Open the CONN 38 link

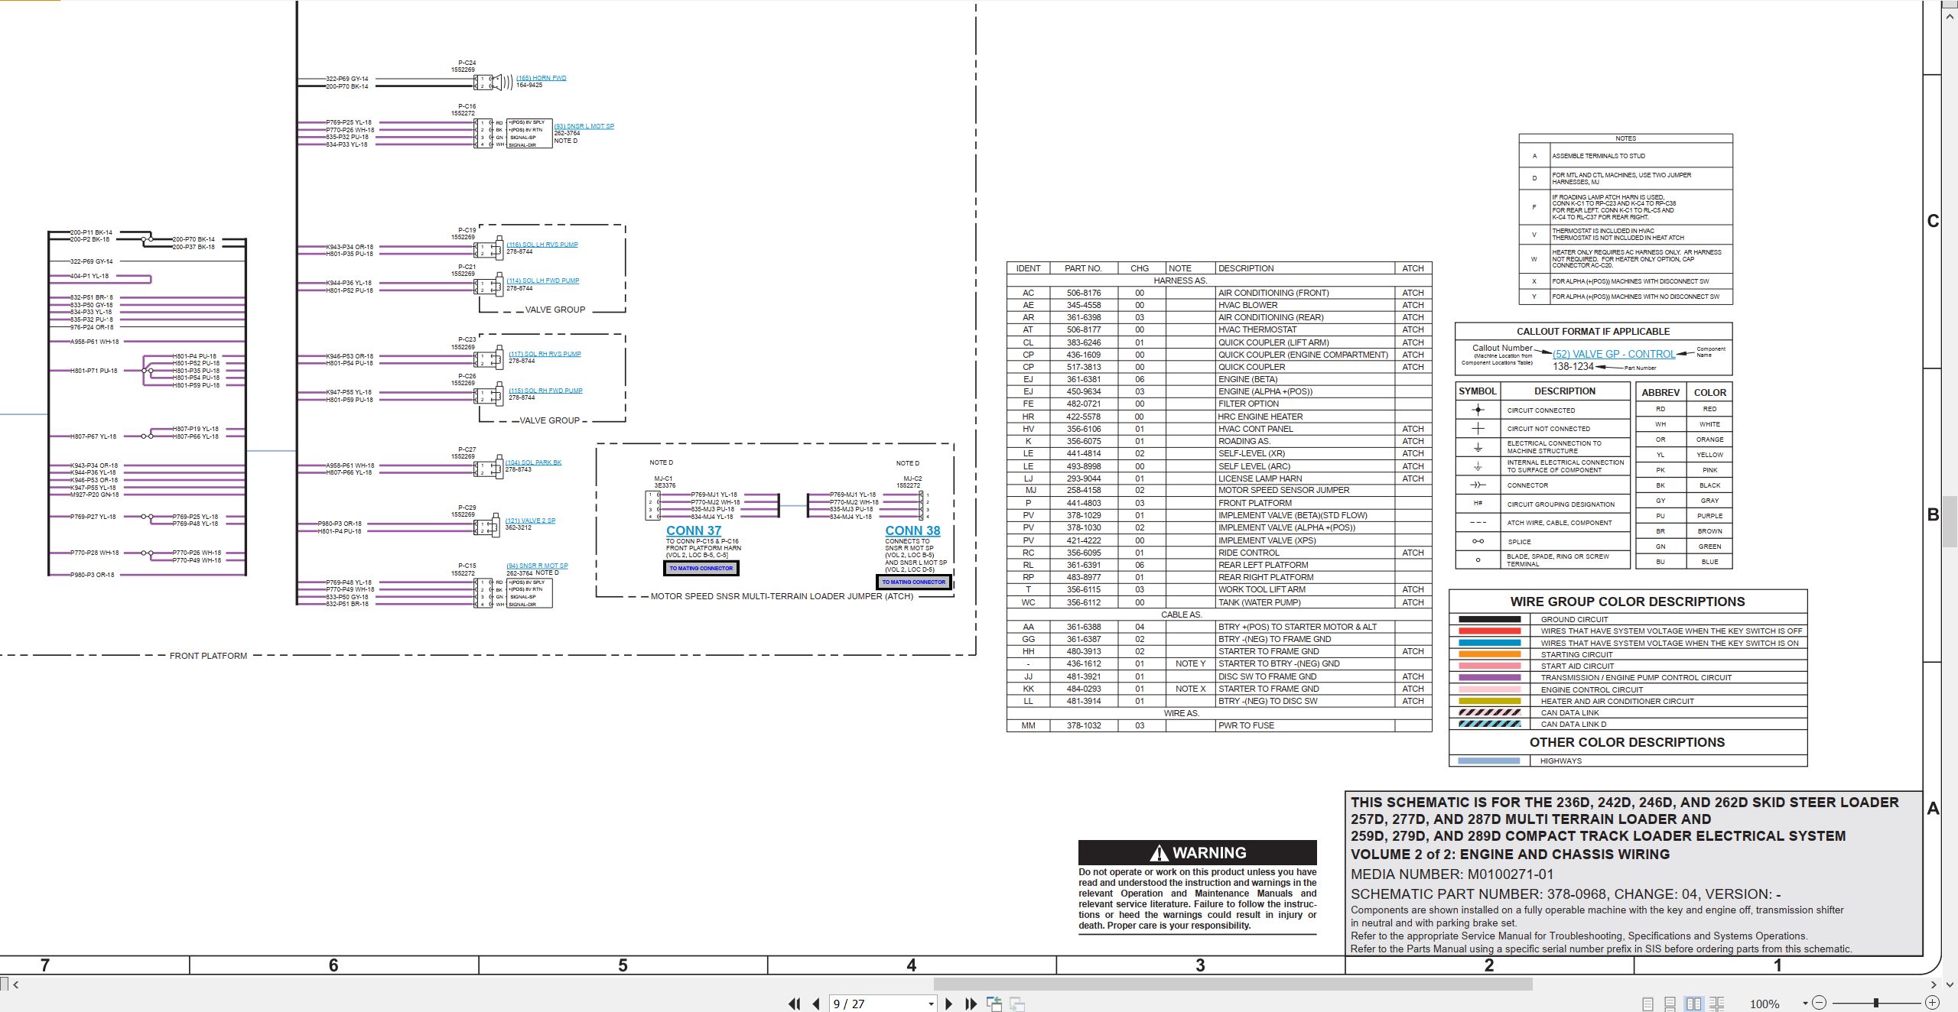(x=912, y=530)
